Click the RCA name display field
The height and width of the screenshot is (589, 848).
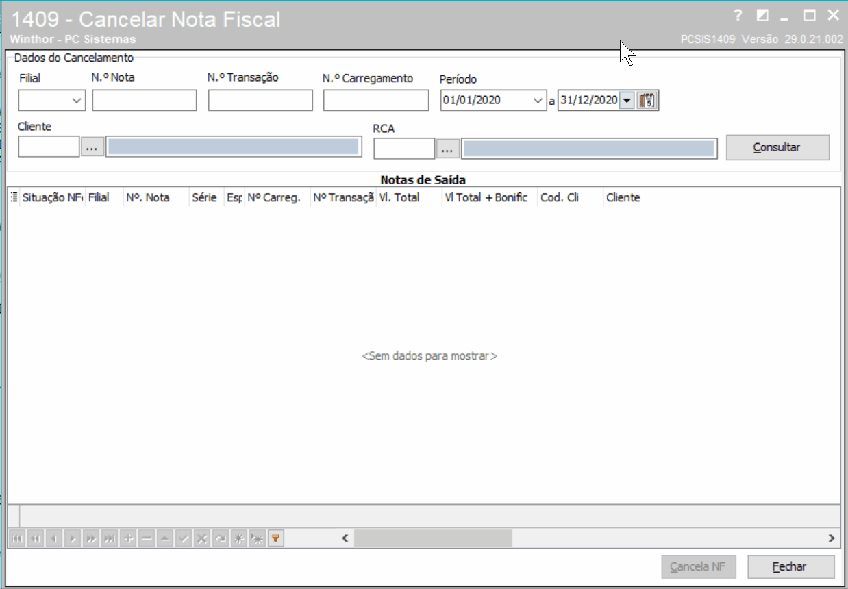[x=589, y=148]
